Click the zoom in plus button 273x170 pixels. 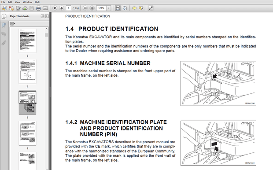pyautogui.click(x=92, y=8)
